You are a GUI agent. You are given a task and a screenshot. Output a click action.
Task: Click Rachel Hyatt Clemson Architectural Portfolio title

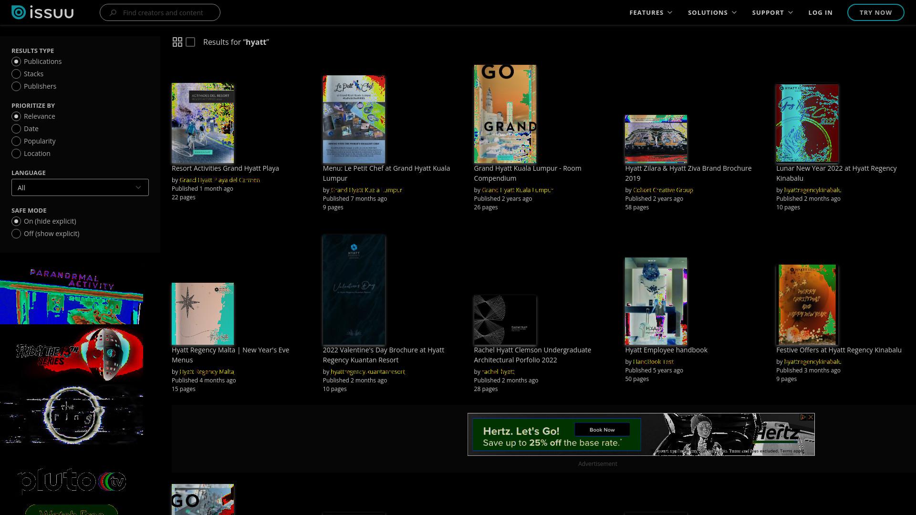(x=532, y=355)
